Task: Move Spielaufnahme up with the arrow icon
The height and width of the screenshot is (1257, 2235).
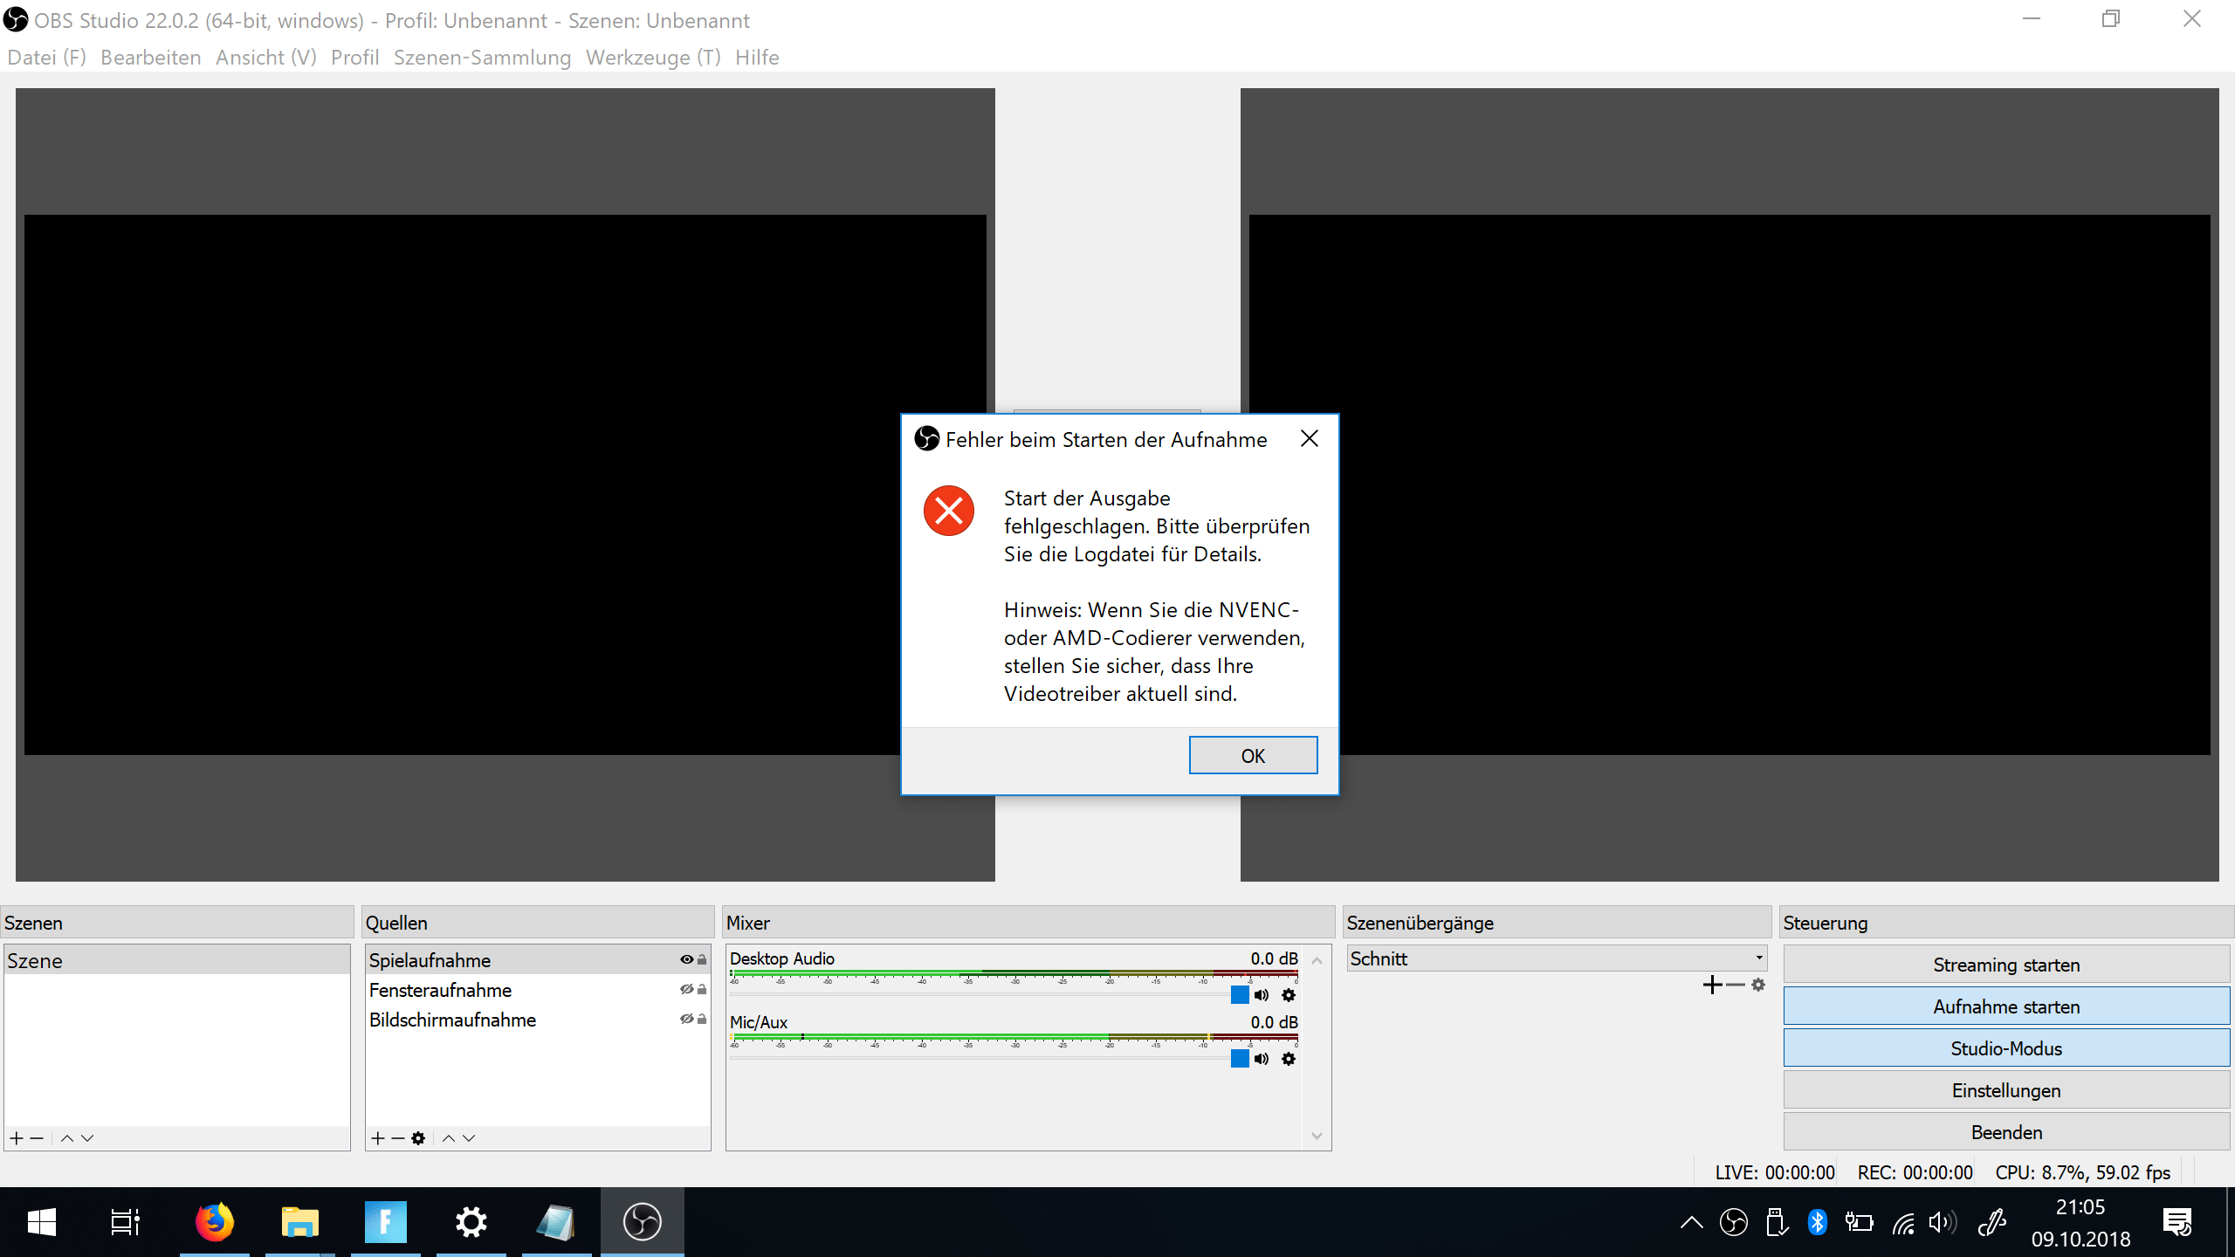Action: click(448, 1137)
